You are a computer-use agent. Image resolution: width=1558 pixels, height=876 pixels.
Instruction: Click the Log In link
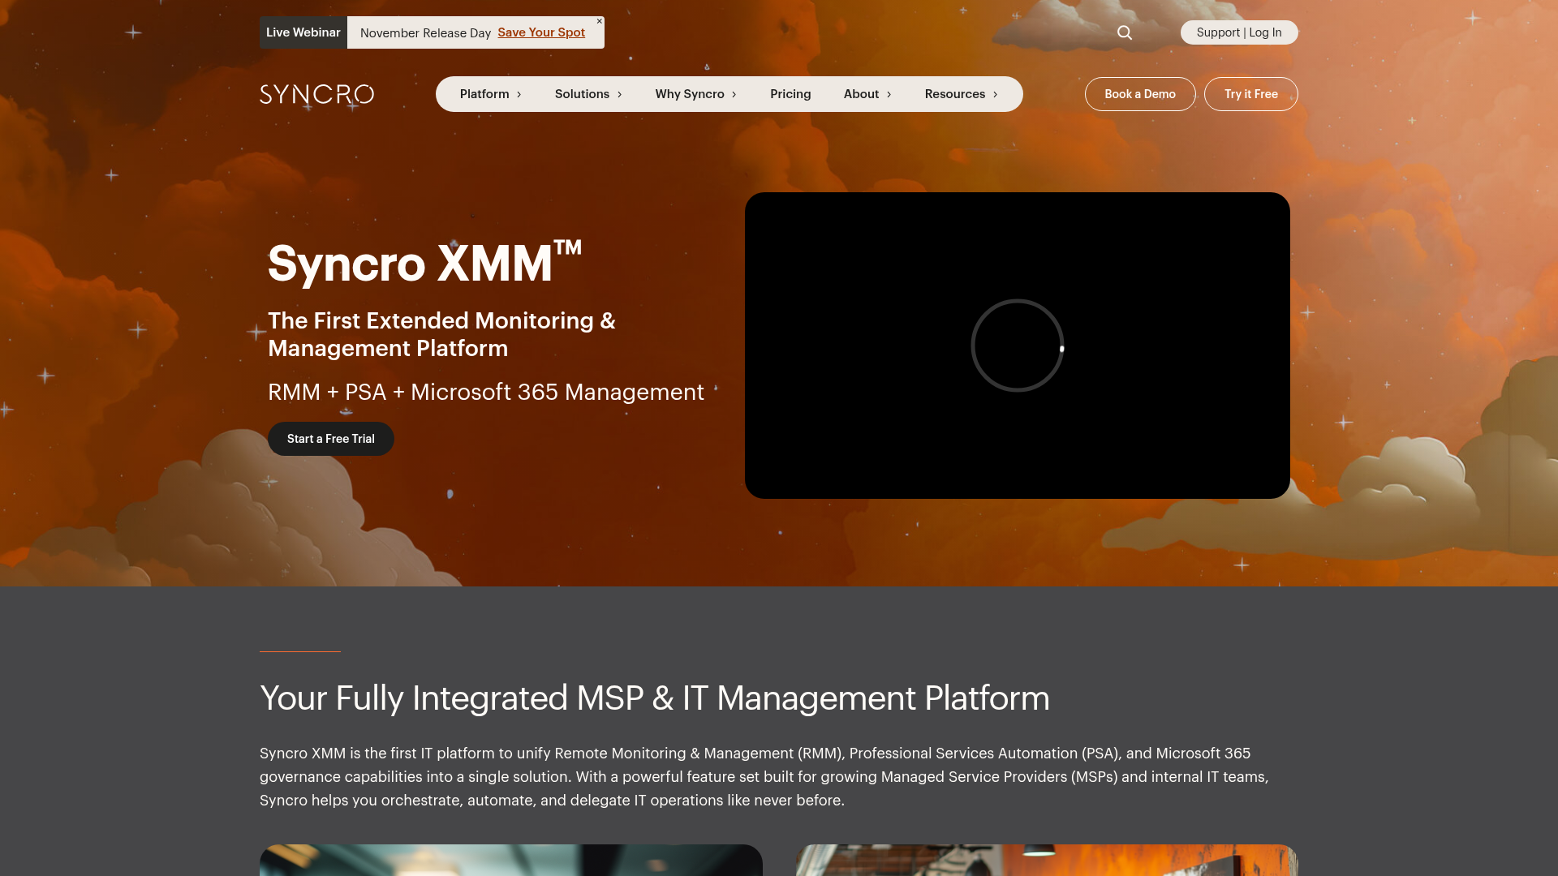point(1266,32)
